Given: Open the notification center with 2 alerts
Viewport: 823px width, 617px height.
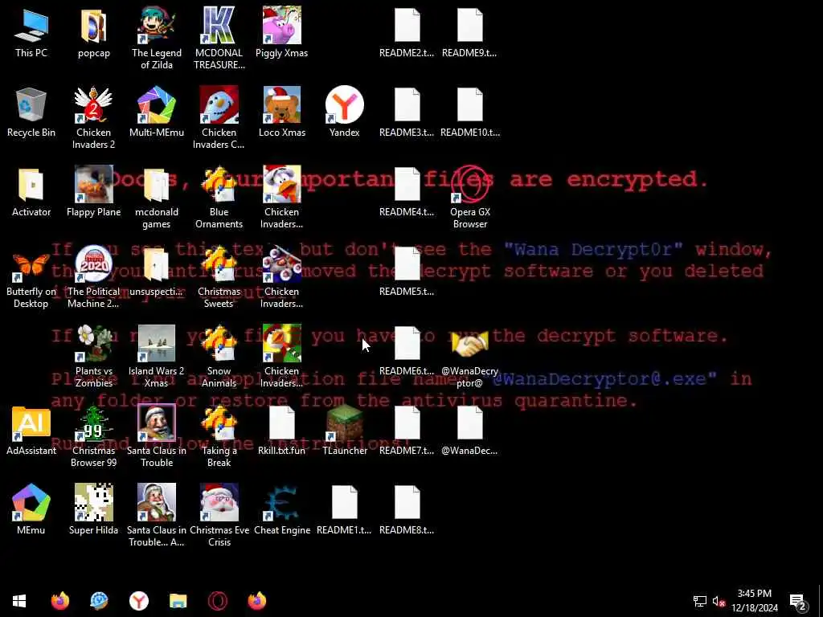Looking at the screenshot, I should 798,602.
